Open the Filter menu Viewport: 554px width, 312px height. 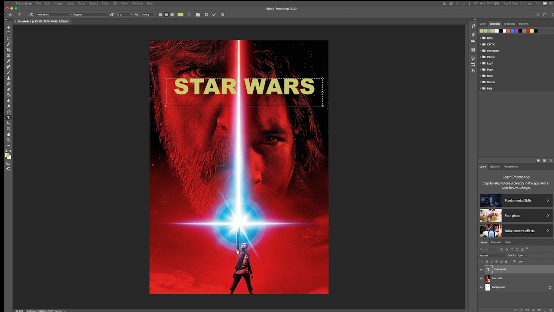point(105,3)
